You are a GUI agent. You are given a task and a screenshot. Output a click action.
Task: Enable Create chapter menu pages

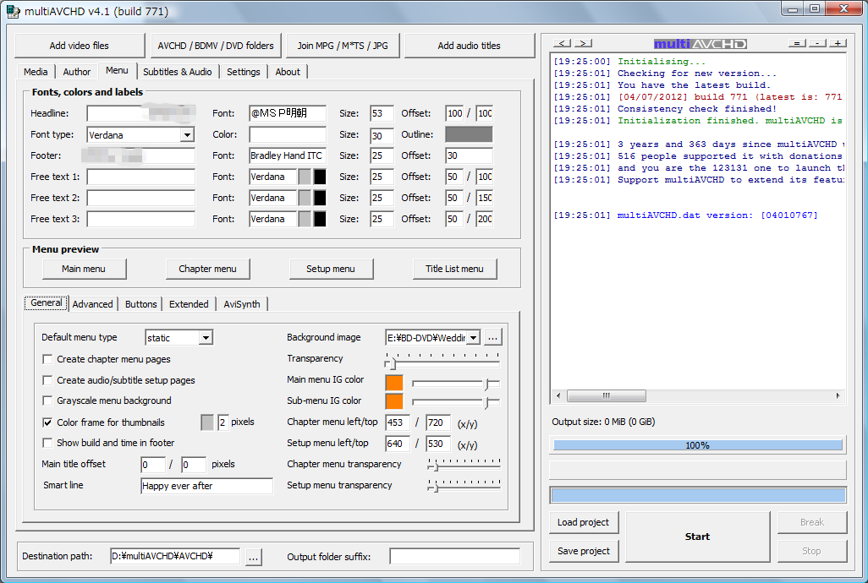tap(47, 359)
